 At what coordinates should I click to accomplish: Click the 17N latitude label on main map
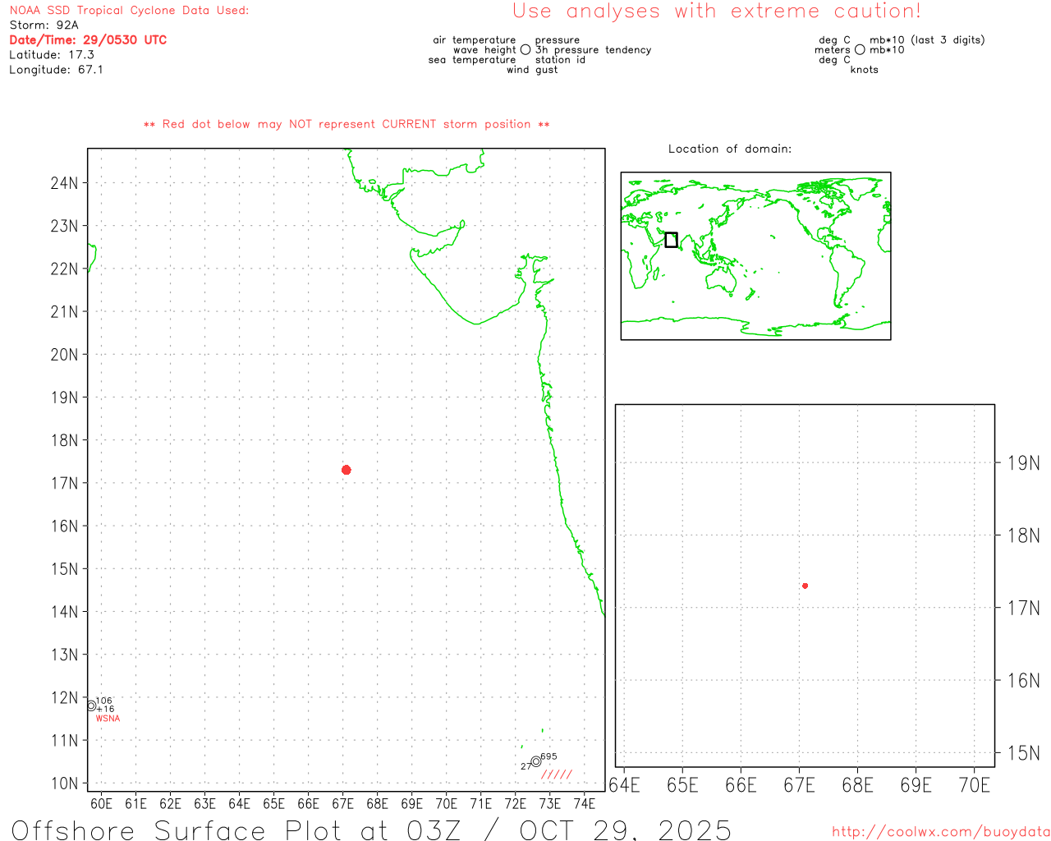[64, 483]
